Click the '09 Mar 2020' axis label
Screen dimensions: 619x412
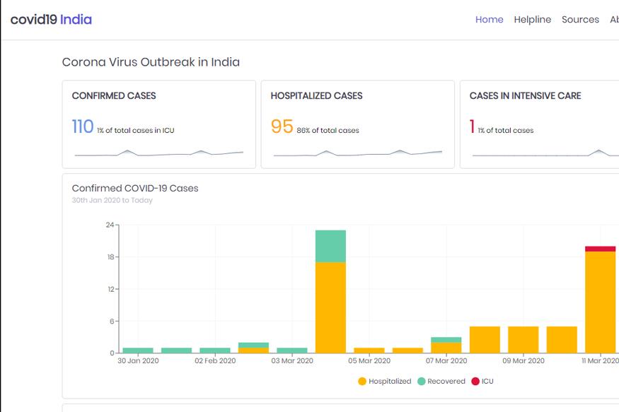(x=523, y=360)
